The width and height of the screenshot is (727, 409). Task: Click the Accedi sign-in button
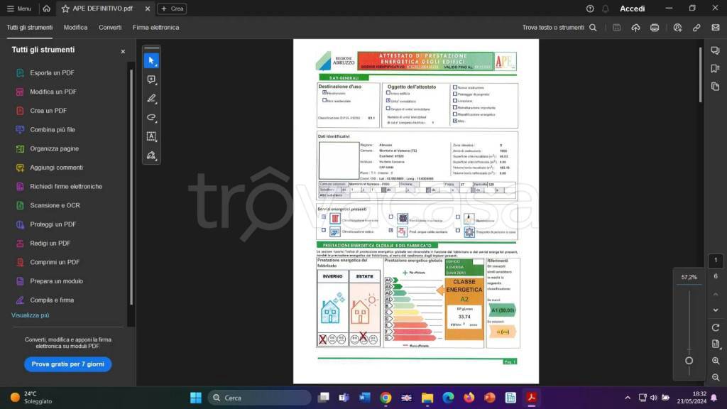[x=632, y=9]
